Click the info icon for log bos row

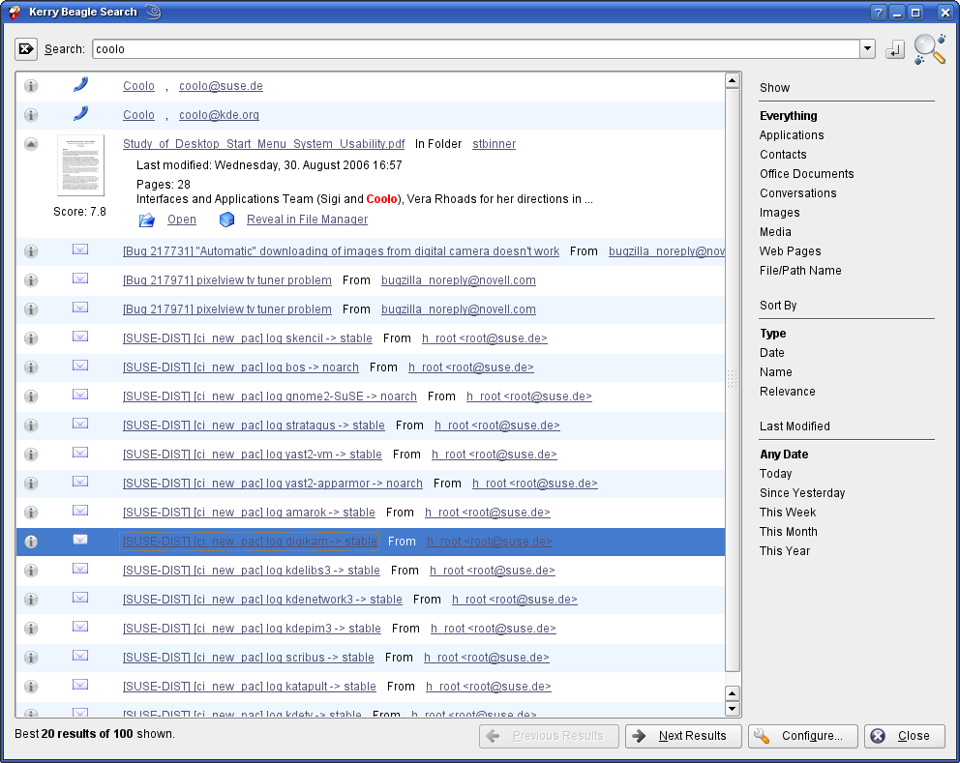pos(31,367)
